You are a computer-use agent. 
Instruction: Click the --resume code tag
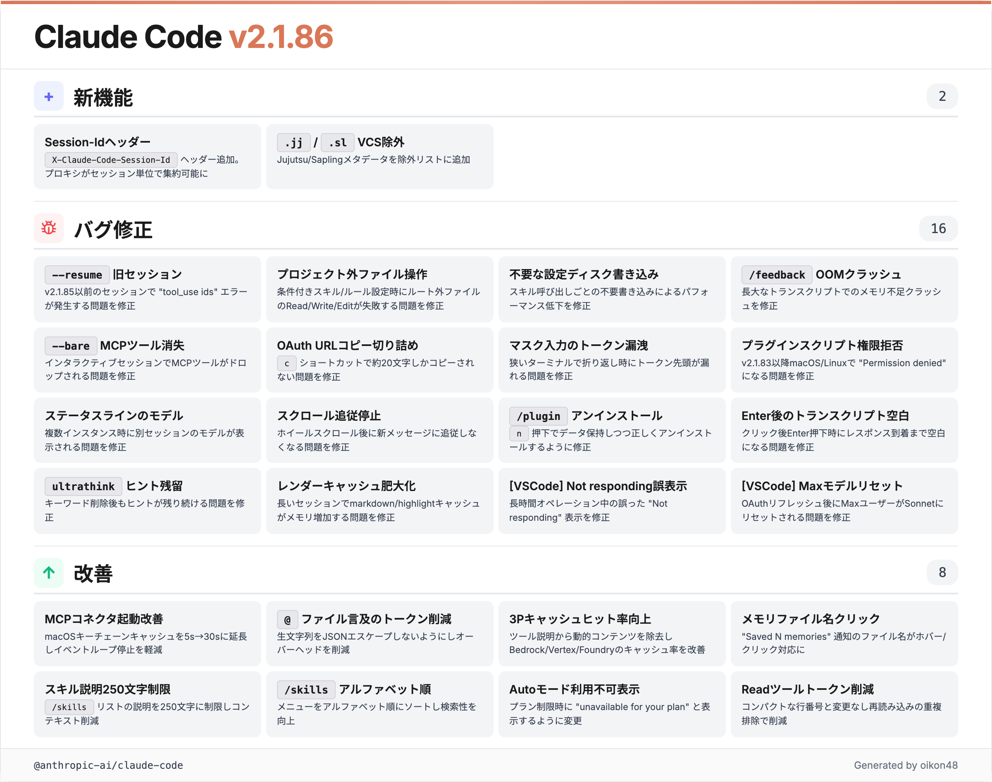[x=77, y=275]
